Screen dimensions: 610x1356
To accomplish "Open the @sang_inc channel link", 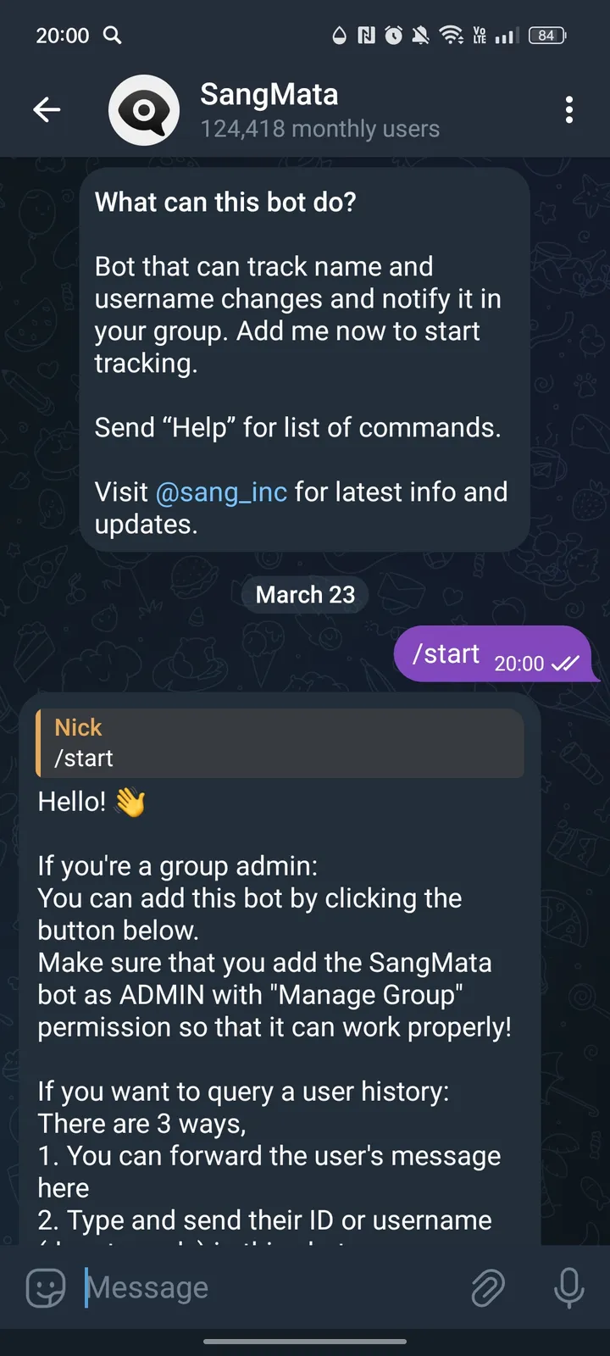I will pyautogui.click(x=221, y=492).
